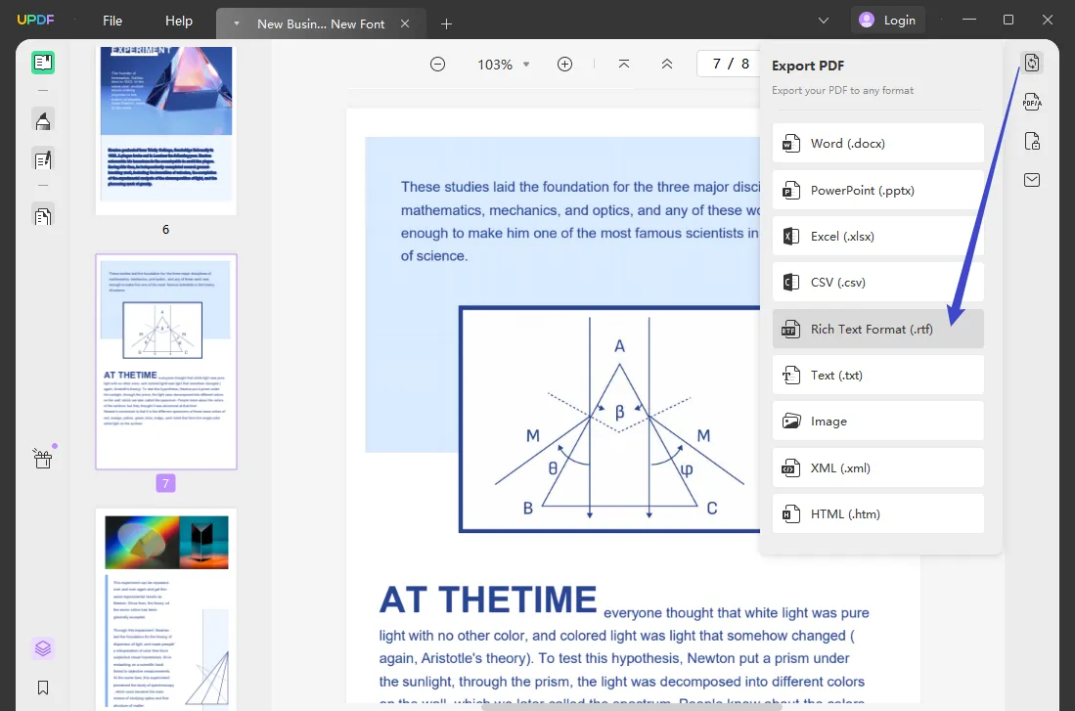1075x711 pixels.
Task: Click the share via email icon
Action: 1032,180
